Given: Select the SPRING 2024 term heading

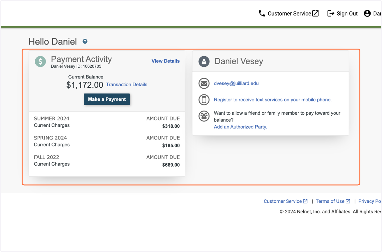Looking at the screenshot, I should point(51,138).
